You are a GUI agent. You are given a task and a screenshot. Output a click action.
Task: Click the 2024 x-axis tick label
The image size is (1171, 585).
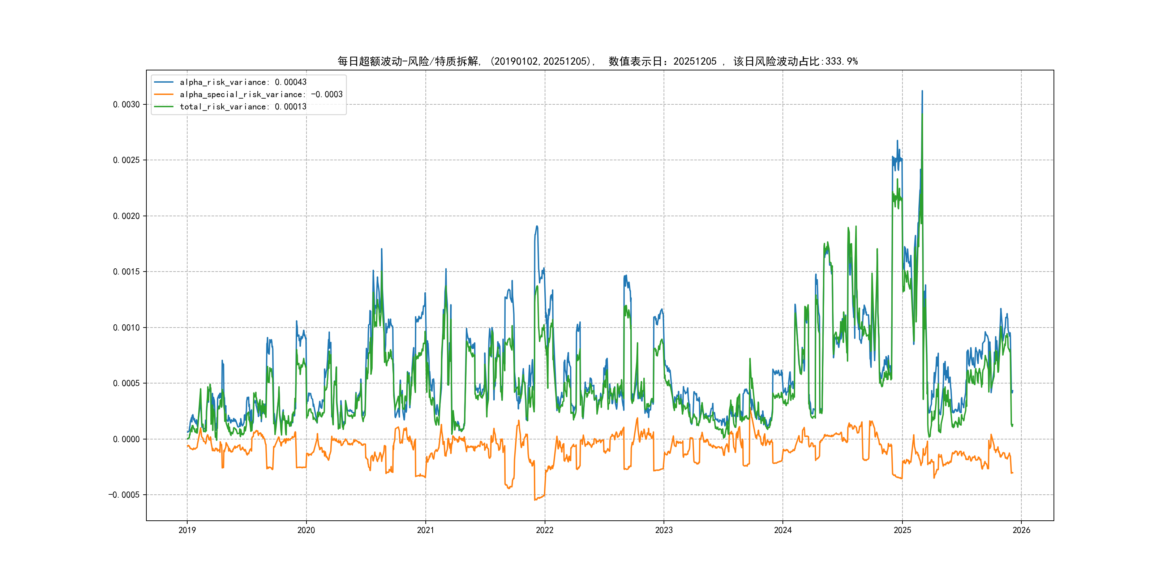(783, 530)
